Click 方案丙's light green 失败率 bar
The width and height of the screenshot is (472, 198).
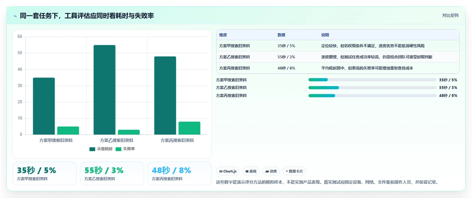pyautogui.click(x=189, y=128)
